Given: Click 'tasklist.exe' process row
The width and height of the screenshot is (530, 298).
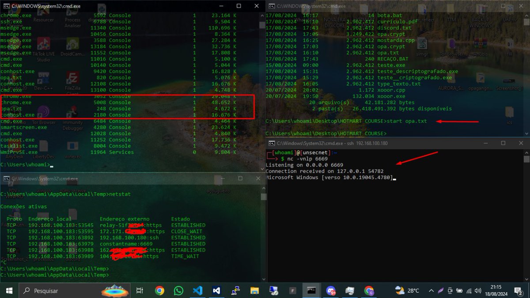Looking at the screenshot, I should (x=119, y=145).
